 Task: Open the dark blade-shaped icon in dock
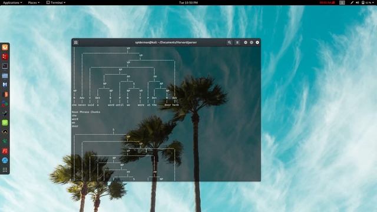pyautogui.click(x=5, y=113)
